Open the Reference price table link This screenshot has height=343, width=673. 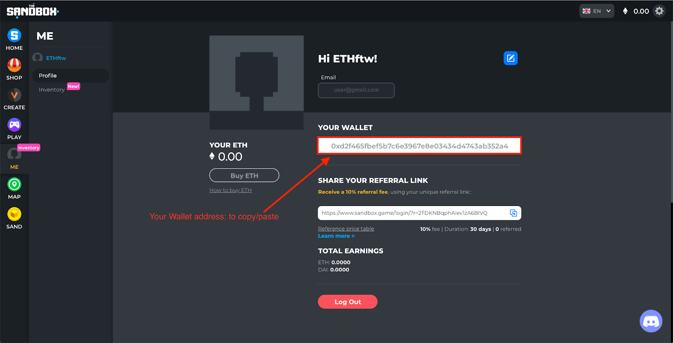346,229
